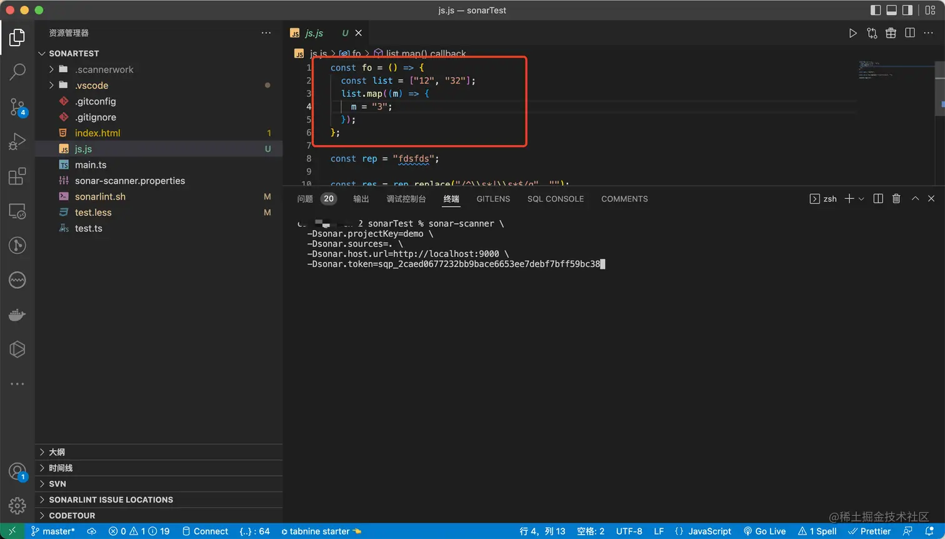Collapse the SONARTEST root folder
945x539 pixels.
[x=159, y=53]
